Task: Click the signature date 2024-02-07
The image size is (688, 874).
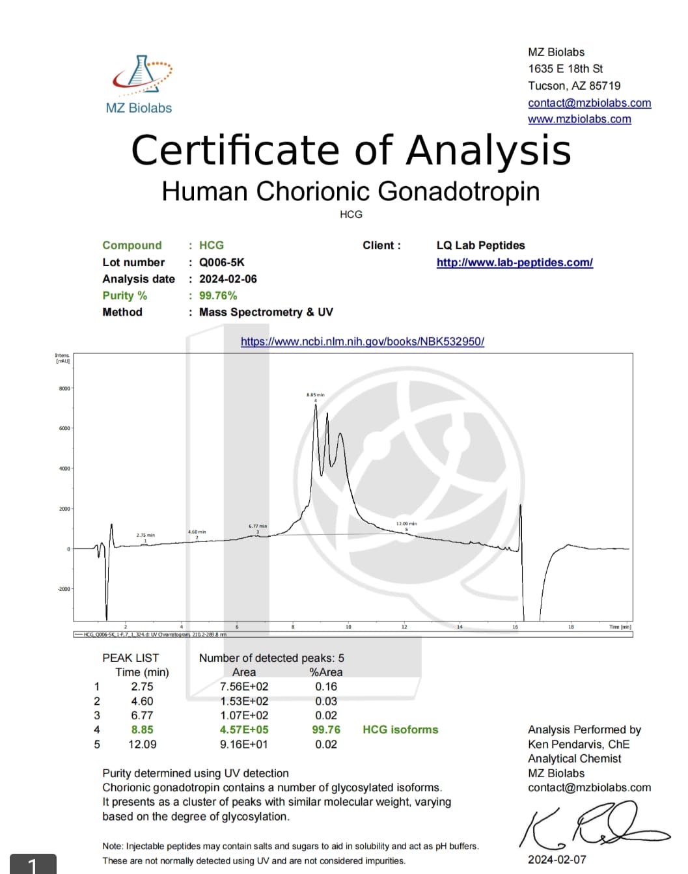Action: 557,860
